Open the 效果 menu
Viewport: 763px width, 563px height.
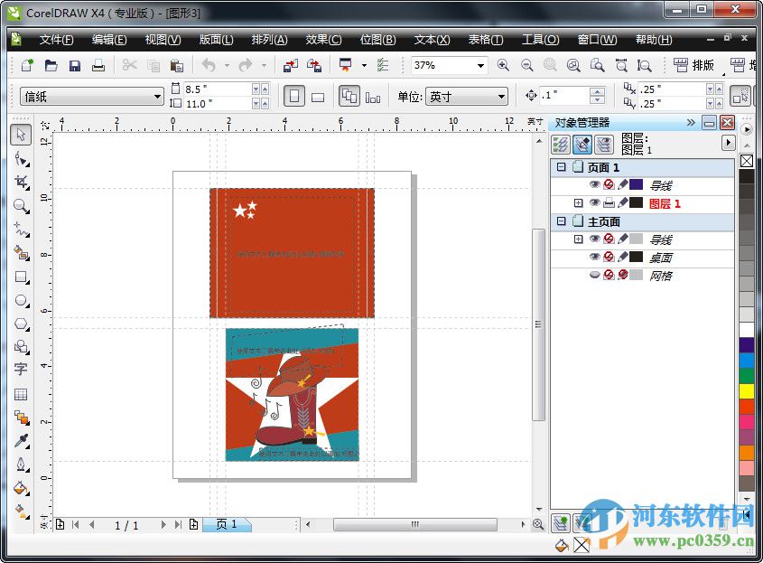(x=322, y=40)
